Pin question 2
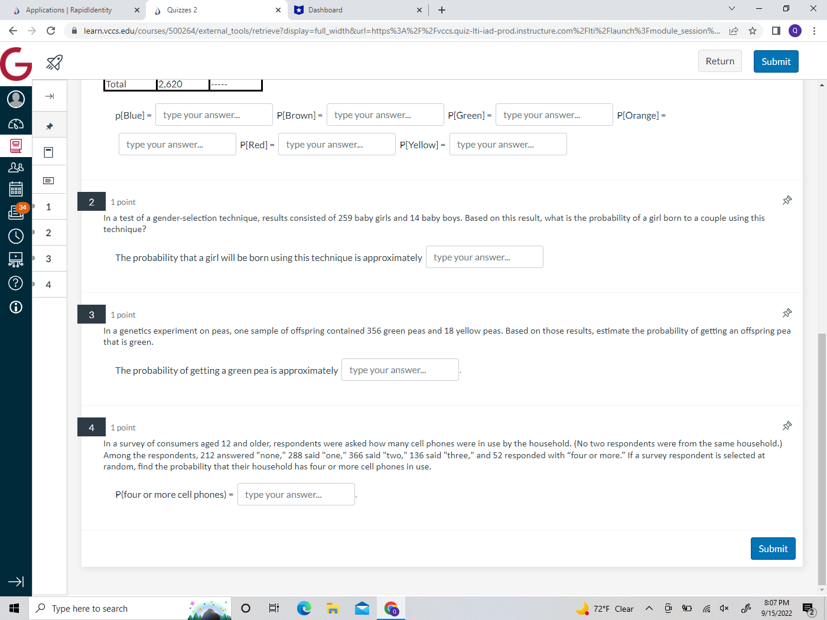Screen dimensions: 827x620 click(787, 201)
